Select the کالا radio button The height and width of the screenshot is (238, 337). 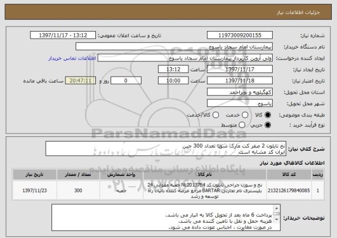tap(268, 115)
